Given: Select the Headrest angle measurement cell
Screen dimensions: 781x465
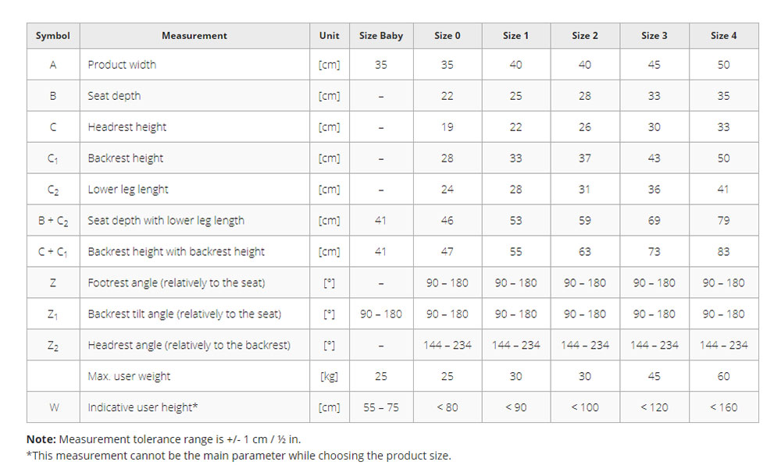Looking at the screenshot, I should pos(194,345).
